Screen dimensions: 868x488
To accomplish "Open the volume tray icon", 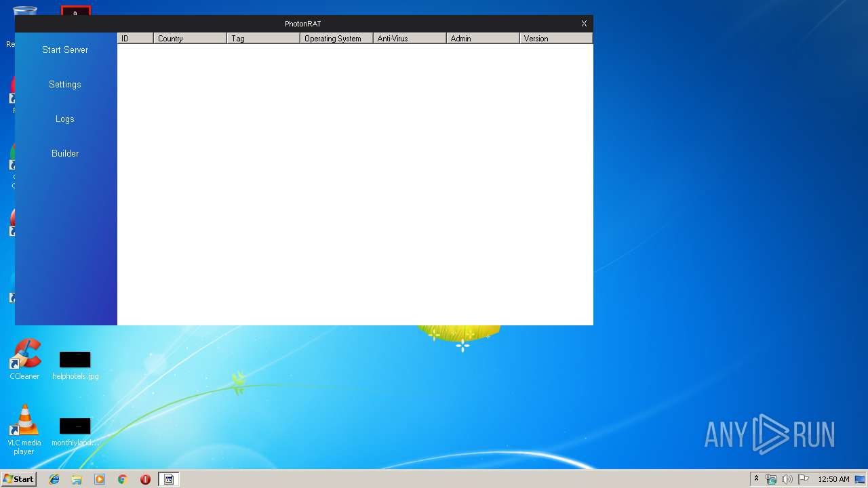I will pyautogui.click(x=787, y=479).
